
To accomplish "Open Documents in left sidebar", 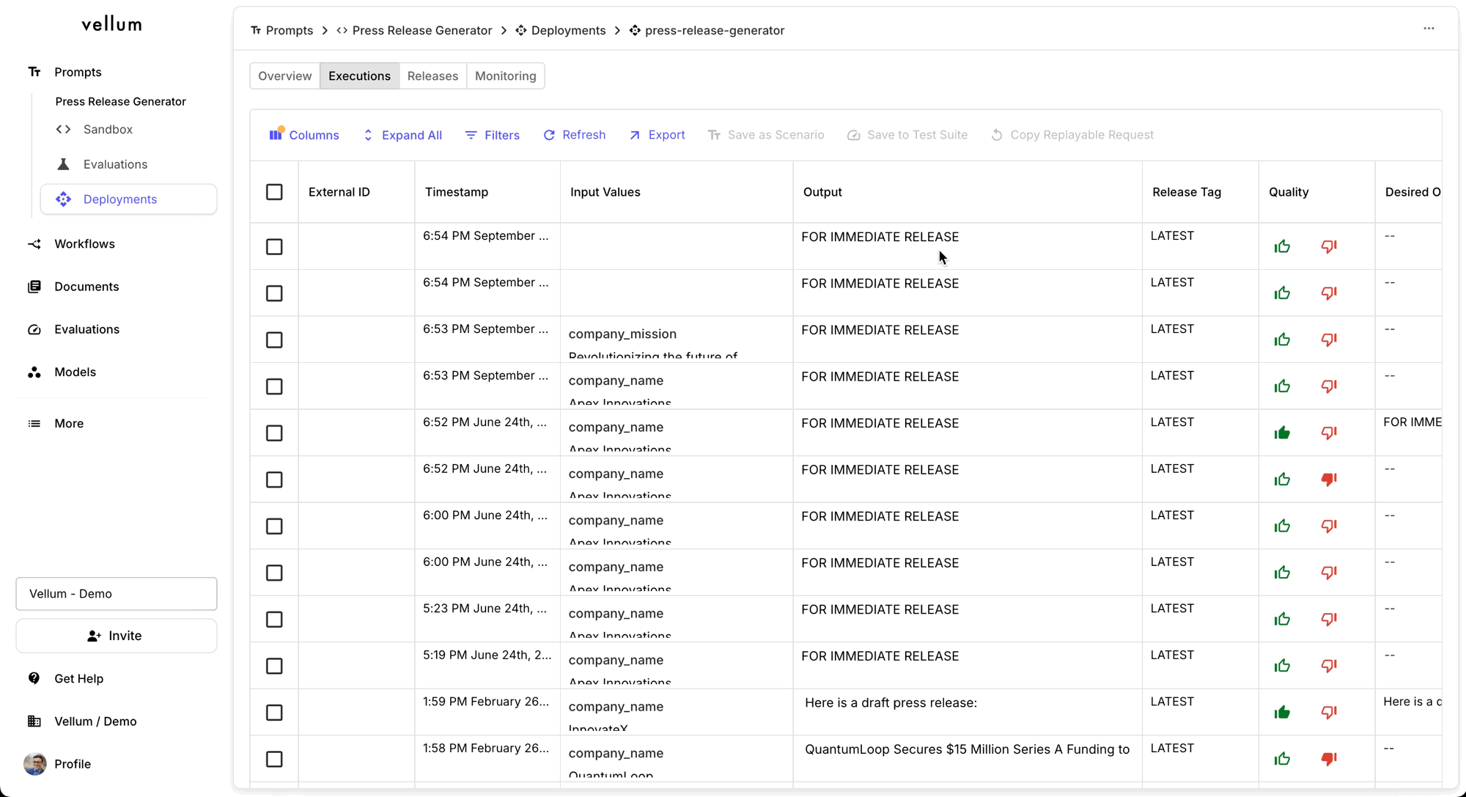I will pos(86,287).
